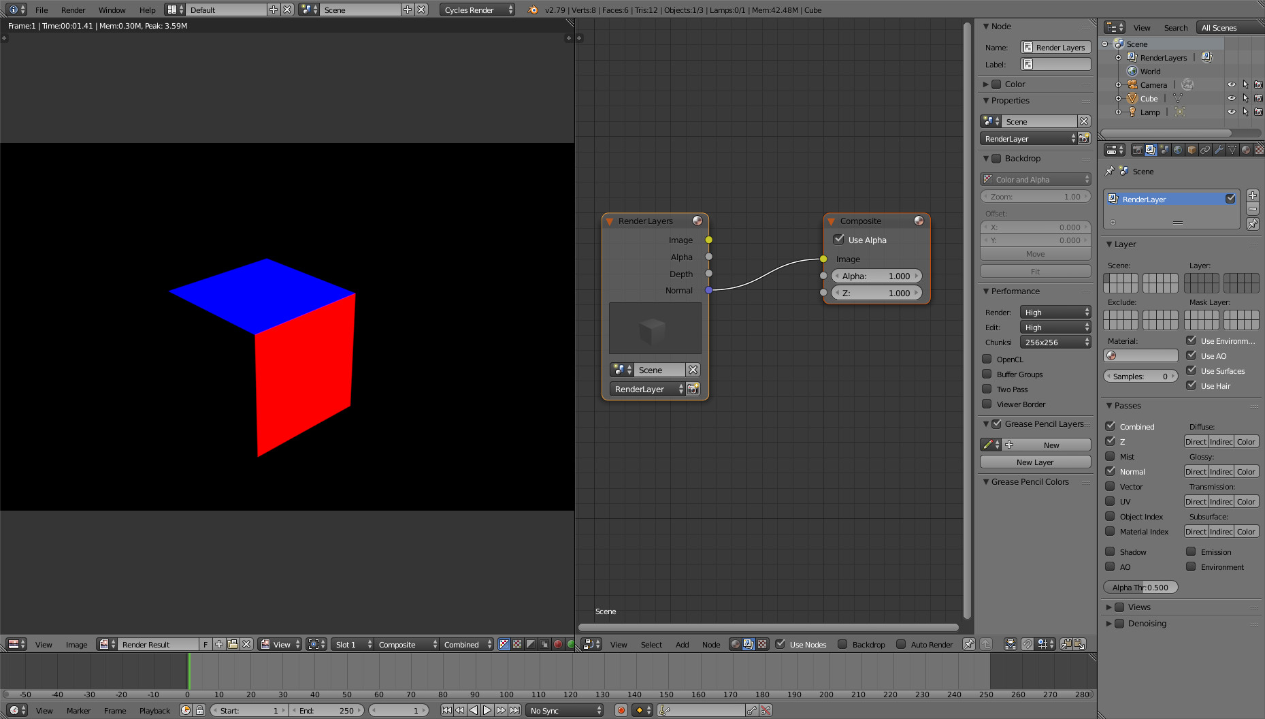This screenshot has height=719, width=1265.
Task: Open the Render menu
Action: pos(72,10)
